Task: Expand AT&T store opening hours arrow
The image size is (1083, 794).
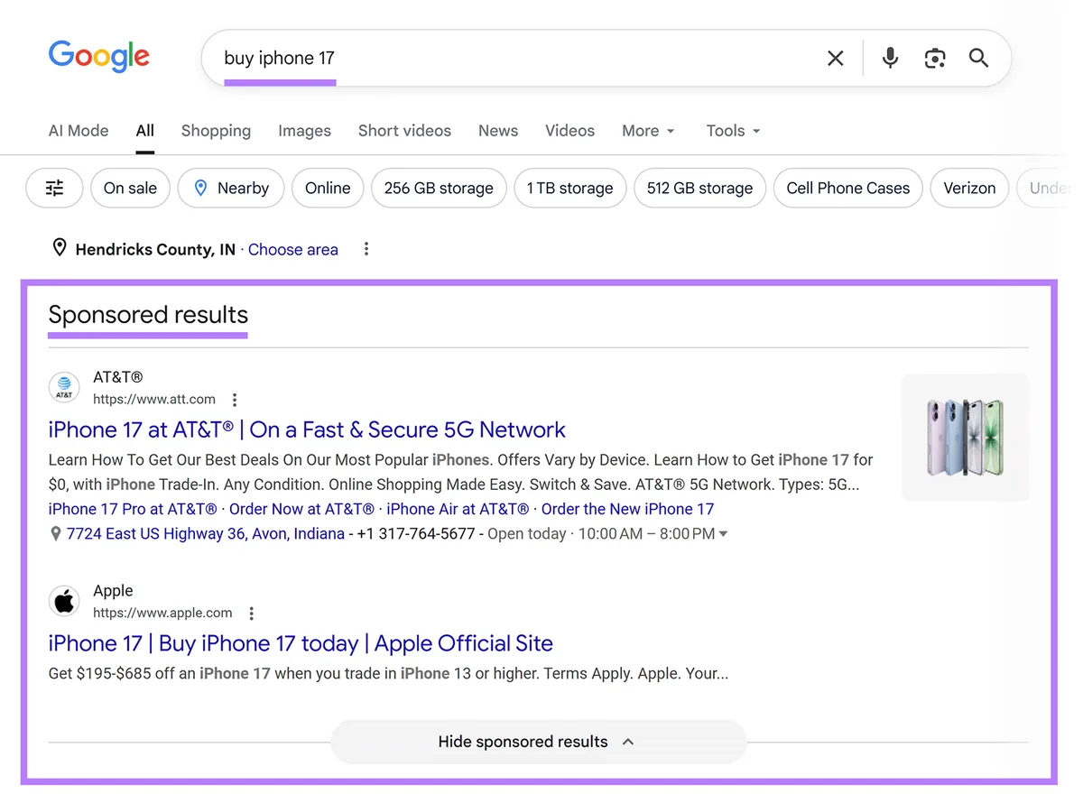Action: coord(723,534)
